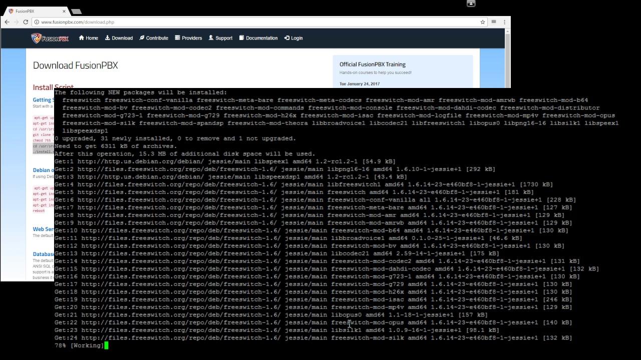Click the "libspeexdsp1" line in package list

tap(85, 131)
